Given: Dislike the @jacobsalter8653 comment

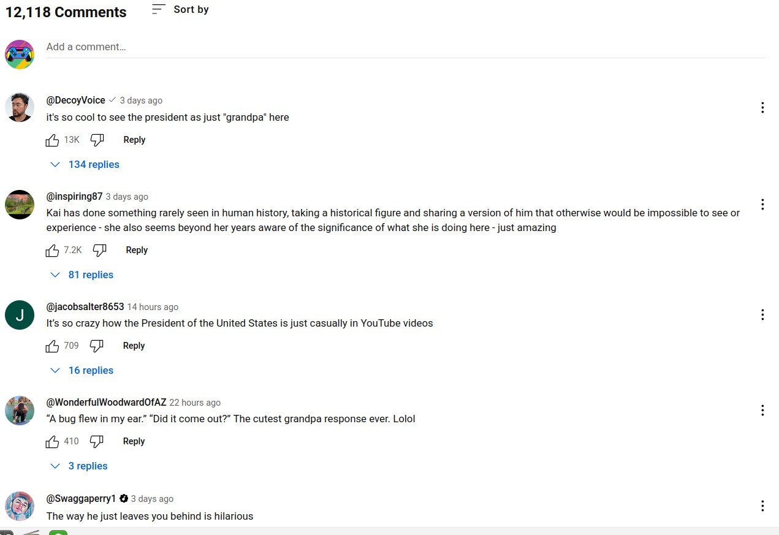Looking at the screenshot, I should pos(96,346).
